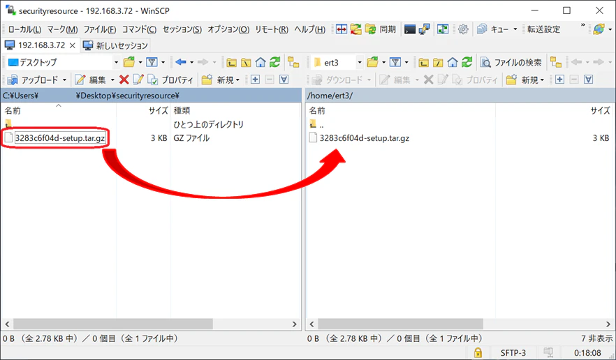This screenshot has width=616, height=360.
Task: Click local select files plus icon
Action: tap(256, 80)
